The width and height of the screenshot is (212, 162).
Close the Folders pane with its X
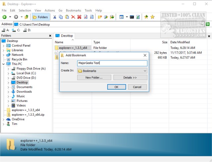pos(50,35)
